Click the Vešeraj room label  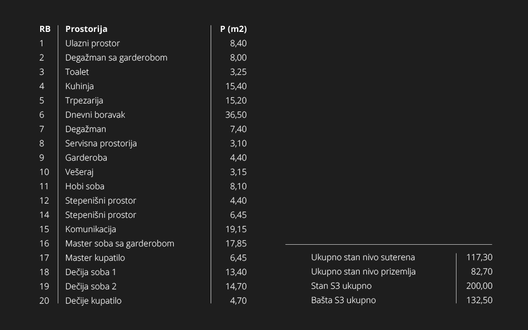coord(79,172)
